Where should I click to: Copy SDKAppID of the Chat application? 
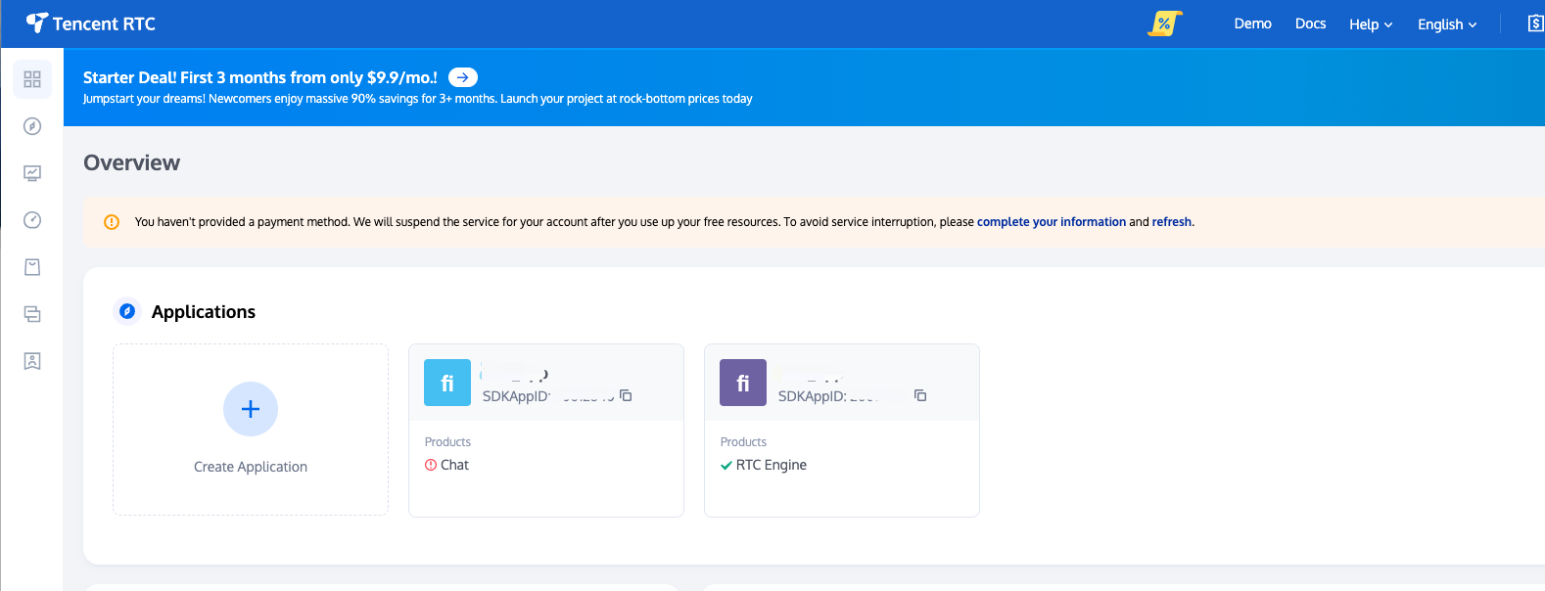coord(626,395)
